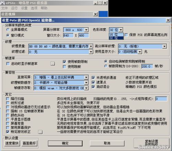Select 帧数限制为 (10-200) radio button
The image size is (172, 151).
click(106, 66)
